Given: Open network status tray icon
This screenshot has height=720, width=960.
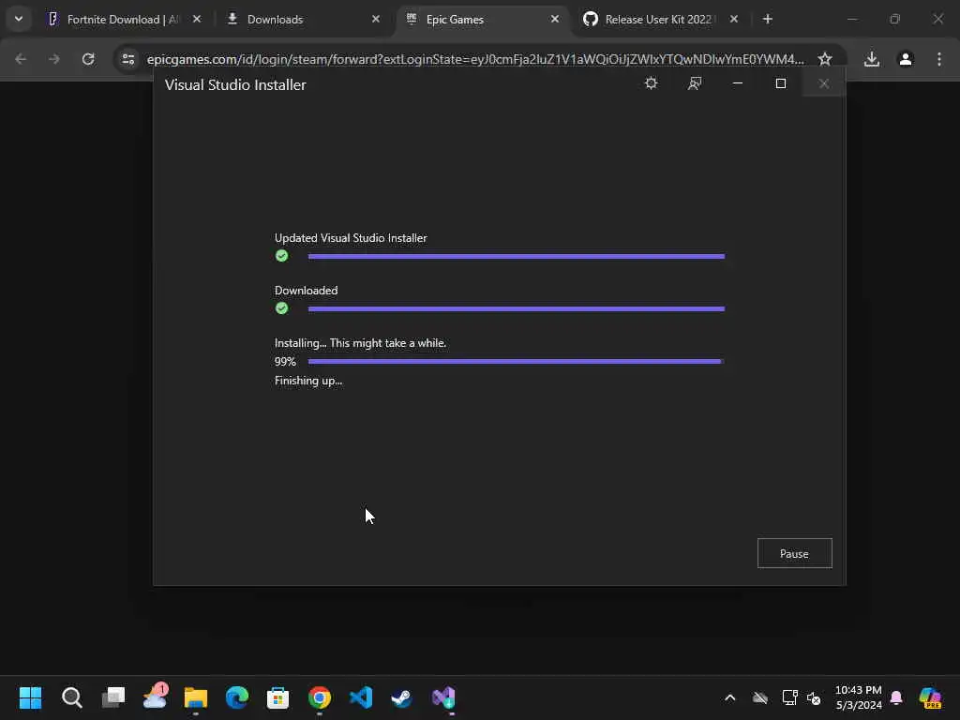Looking at the screenshot, I should coord(789,697).
